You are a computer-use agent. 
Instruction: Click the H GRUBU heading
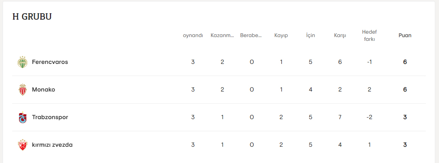(x=32, y=17)
